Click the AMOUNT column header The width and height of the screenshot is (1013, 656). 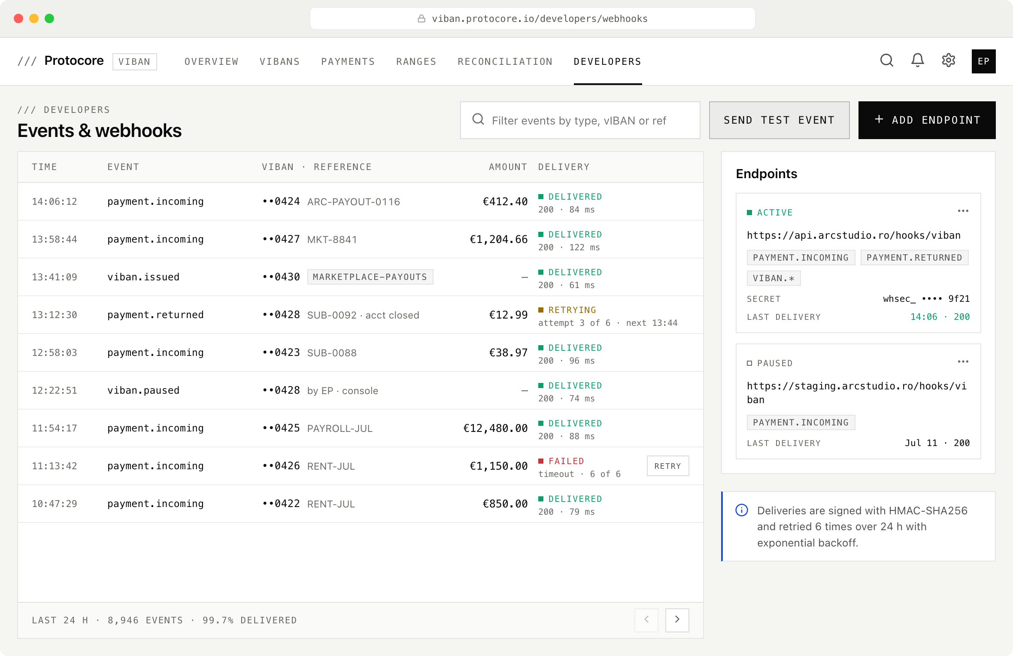tap(508, 167)
